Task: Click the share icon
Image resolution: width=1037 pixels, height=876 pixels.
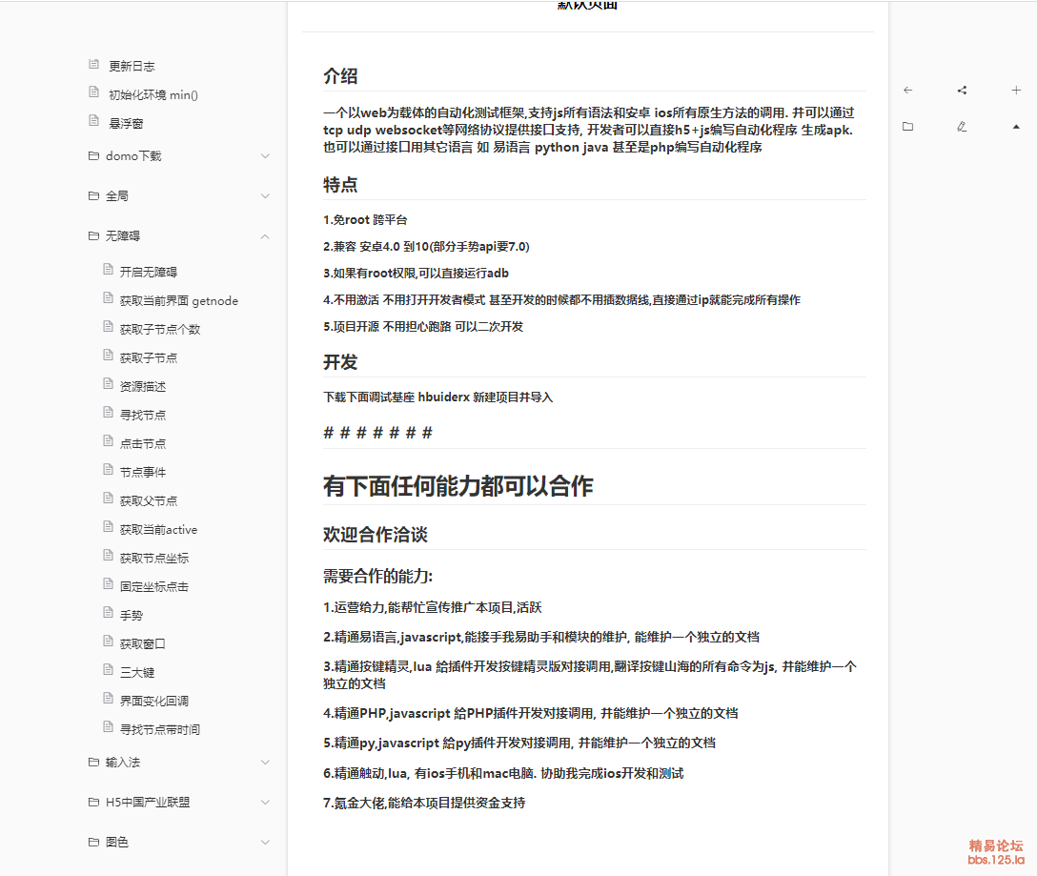Action: click(x=963, y=90)
